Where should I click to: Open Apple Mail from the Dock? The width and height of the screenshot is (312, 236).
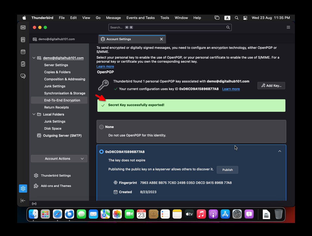[93, 214]
